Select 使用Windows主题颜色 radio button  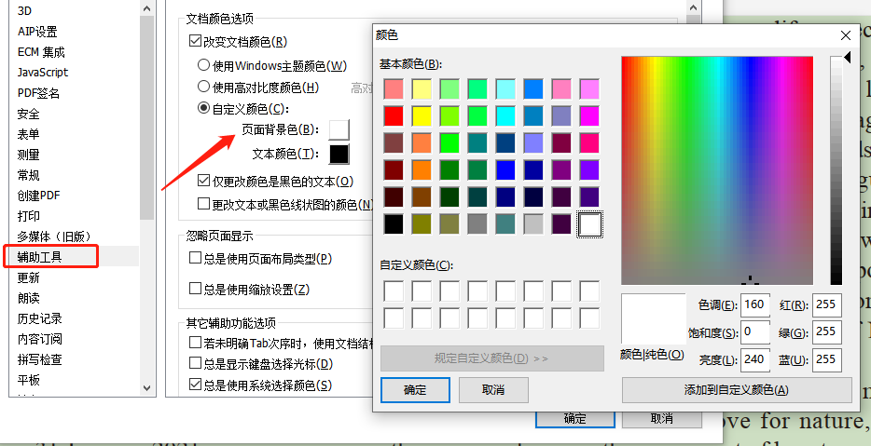tap(203, 66)
